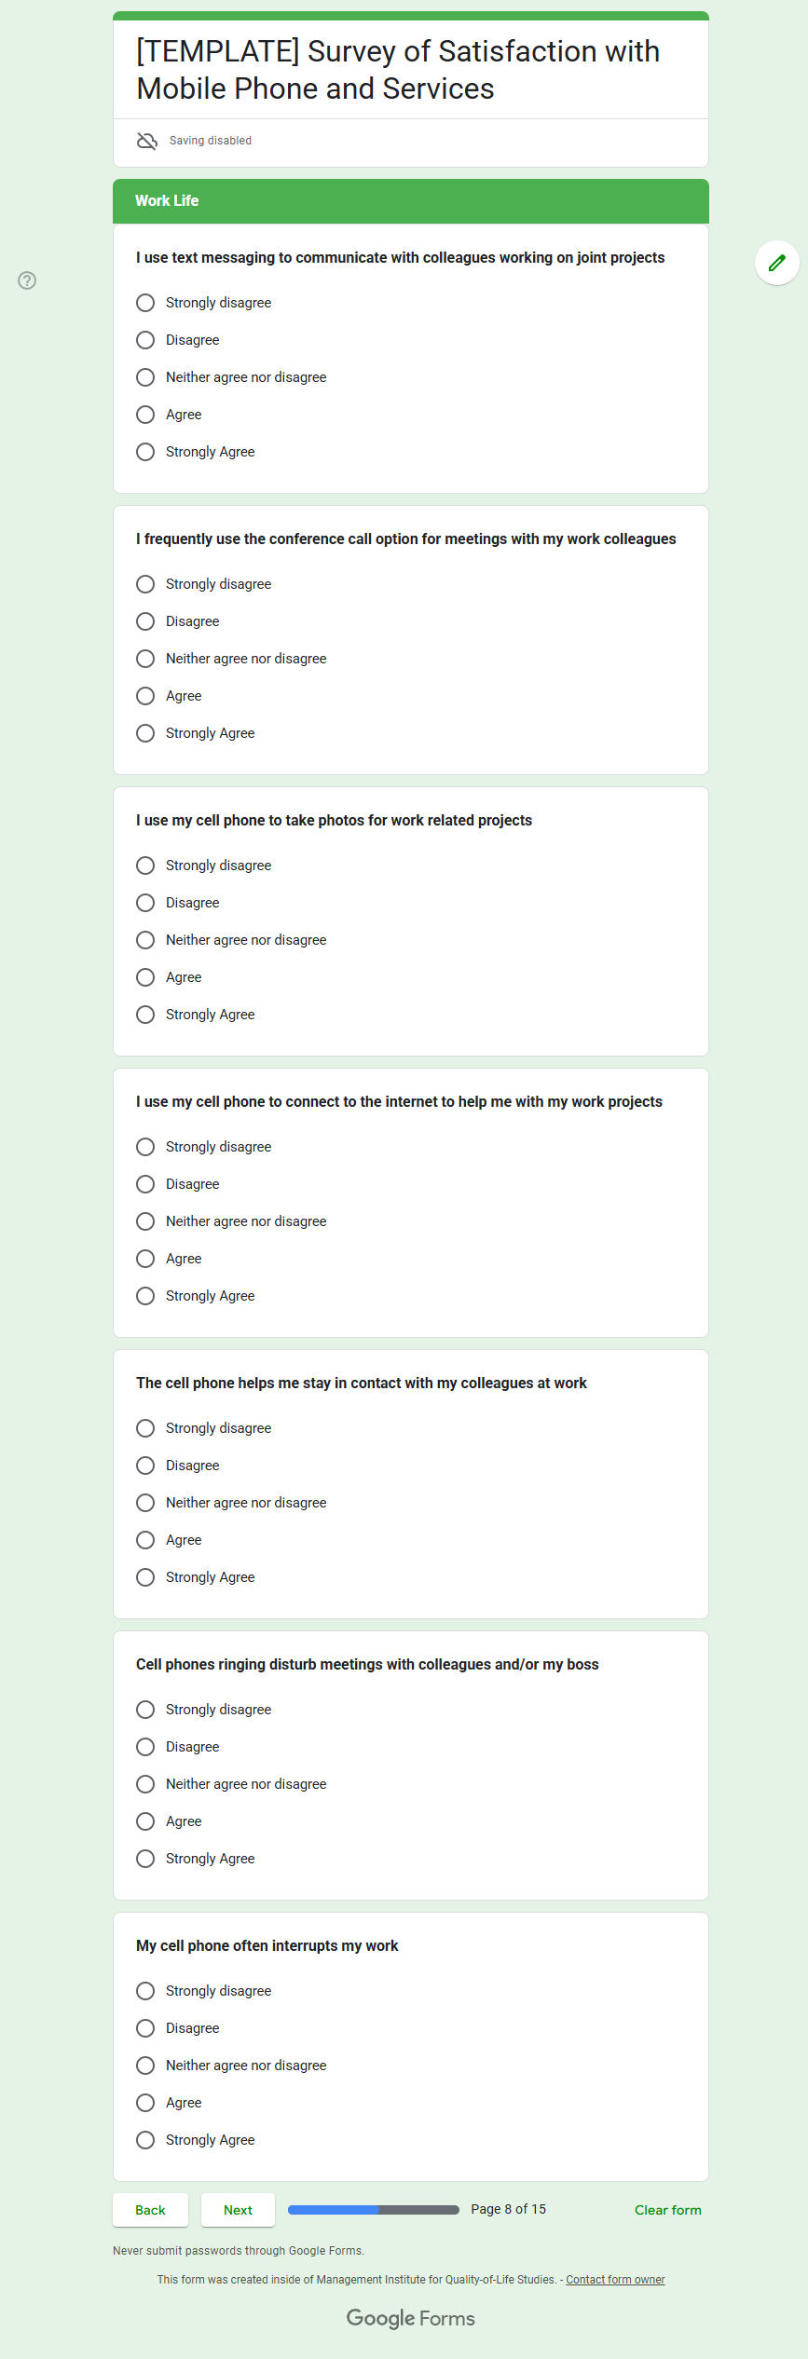This screenshot has height=2359, width=808.
Task: Click the Next button
Action: click(238, 2210)
